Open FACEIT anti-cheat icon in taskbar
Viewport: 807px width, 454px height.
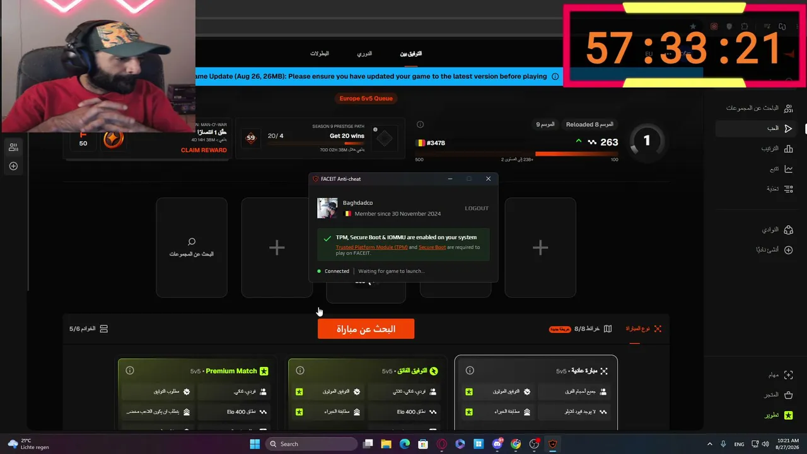tap(553, 444)
